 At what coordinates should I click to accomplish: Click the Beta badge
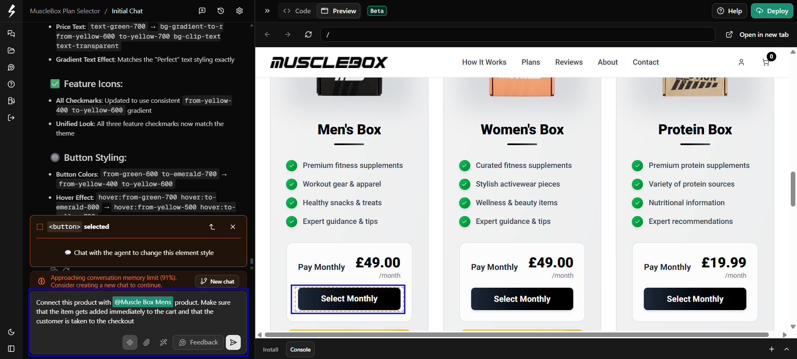coord(377,11)
